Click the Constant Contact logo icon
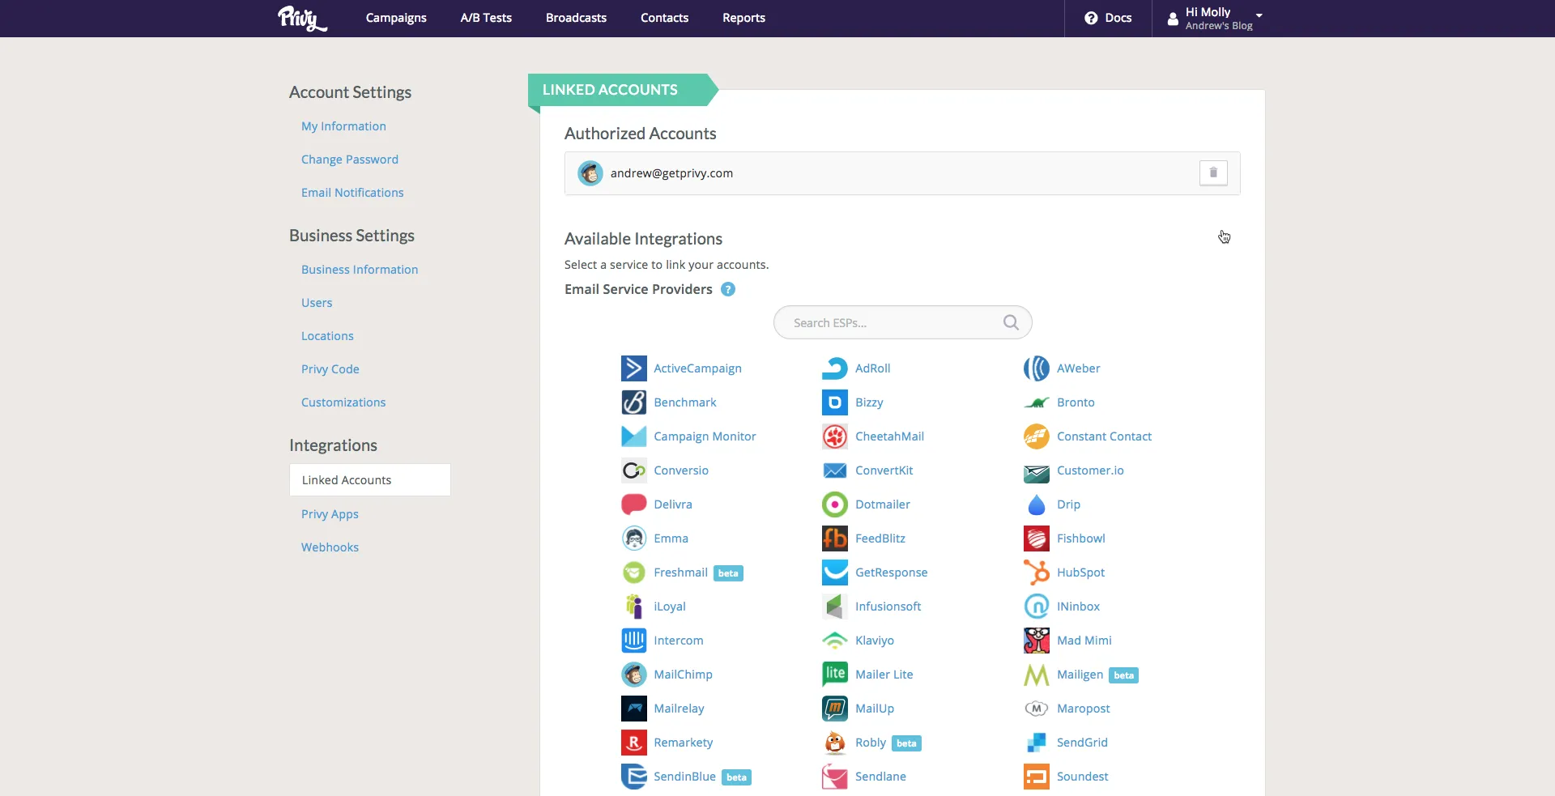1555x796 pixels. coord(1036,436)
